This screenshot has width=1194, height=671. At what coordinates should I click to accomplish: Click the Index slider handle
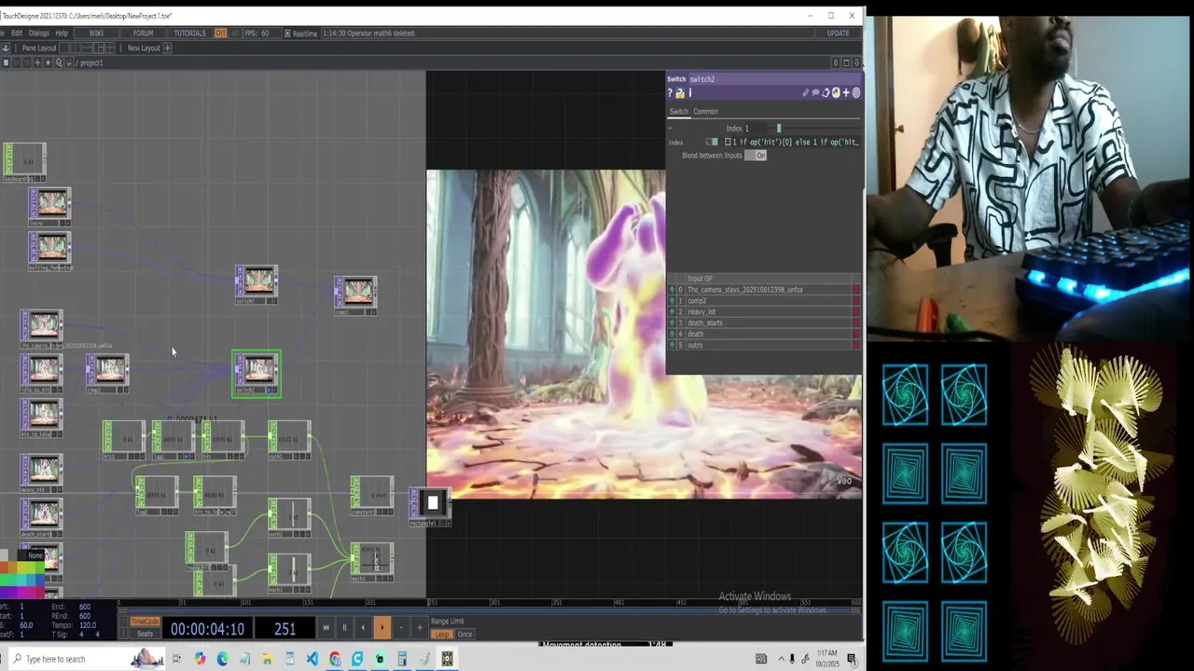click(779, 129)
